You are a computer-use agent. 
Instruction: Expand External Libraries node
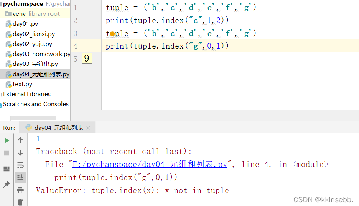[x=27, y=94]
